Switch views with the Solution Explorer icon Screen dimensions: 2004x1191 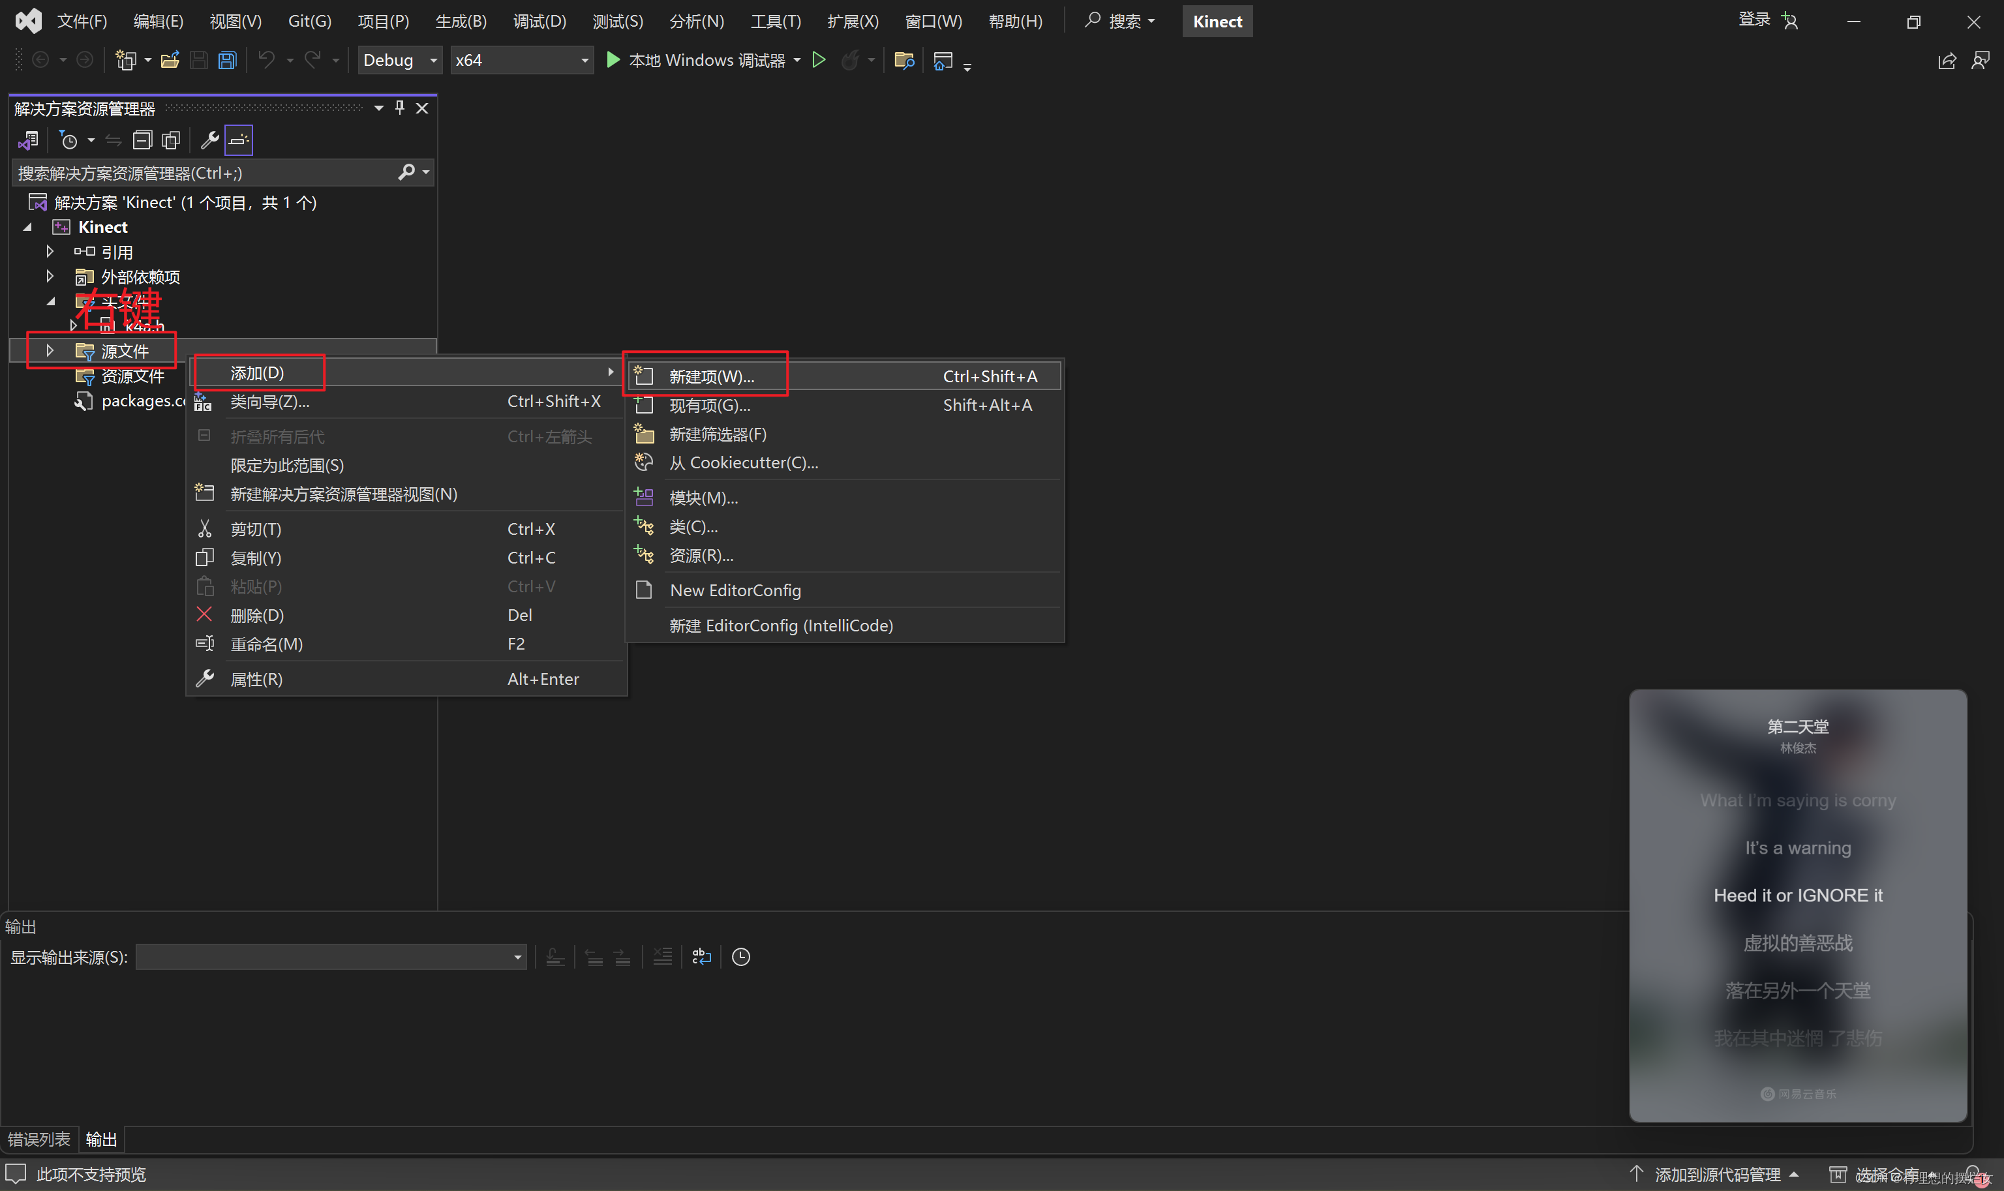[28, 140]
